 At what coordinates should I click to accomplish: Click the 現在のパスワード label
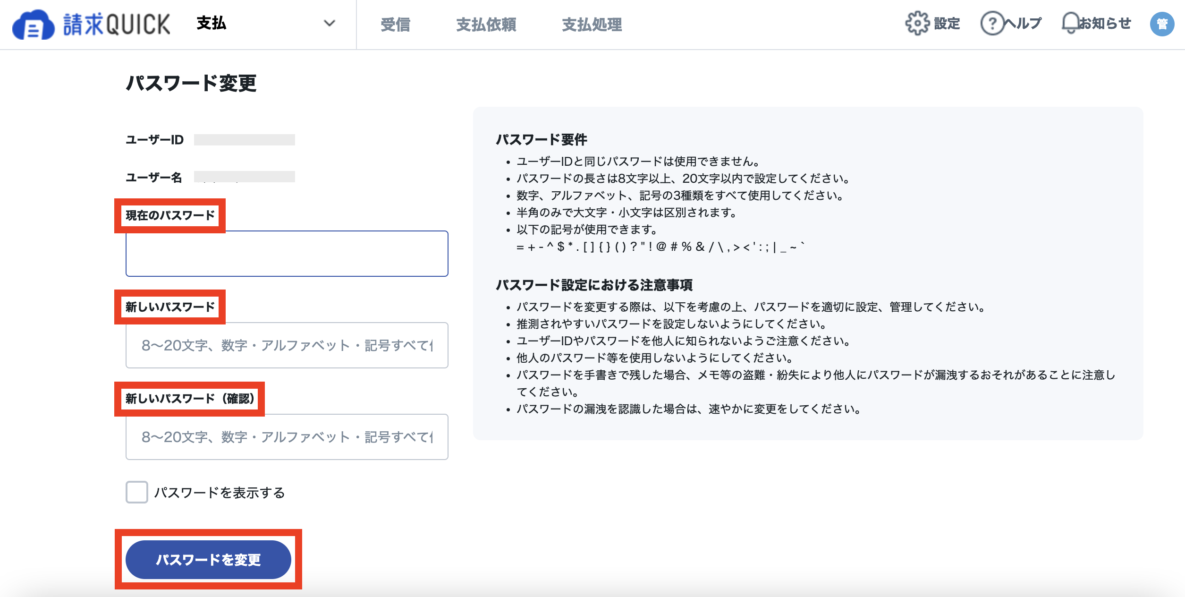170,215
